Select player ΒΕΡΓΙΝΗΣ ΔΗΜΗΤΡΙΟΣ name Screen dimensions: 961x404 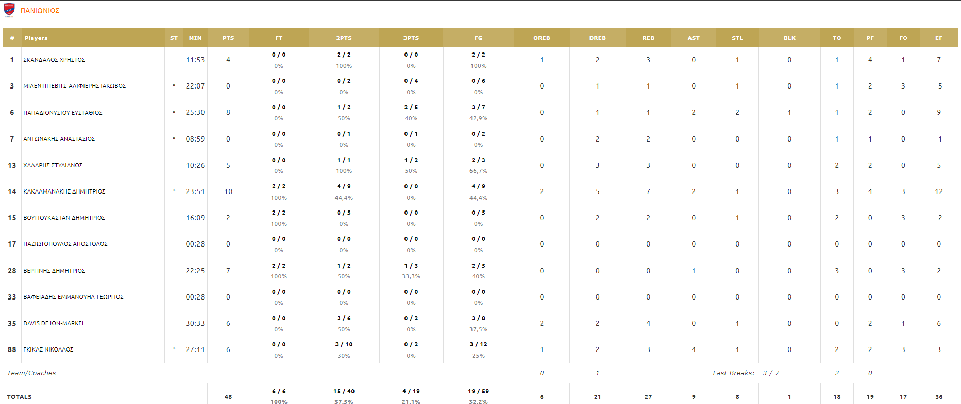click(54, 271)
